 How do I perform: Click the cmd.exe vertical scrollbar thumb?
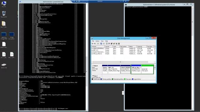click(x=192, y=22)
